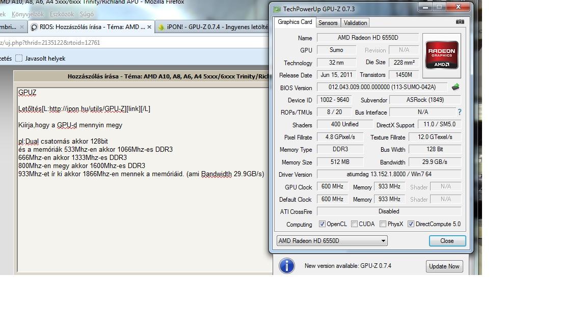This screenshot has width=587, height=330.
Task: Click the Technology value 32 nm
Action: [336, 63]
